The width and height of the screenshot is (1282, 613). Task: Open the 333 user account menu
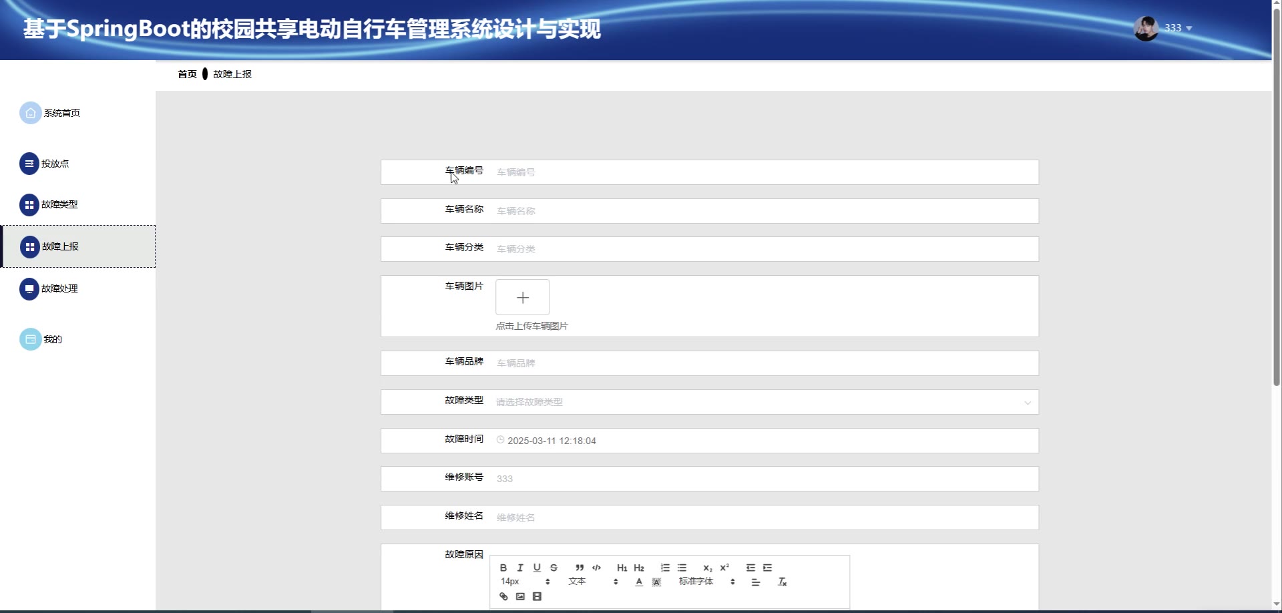coord(1179,28)
